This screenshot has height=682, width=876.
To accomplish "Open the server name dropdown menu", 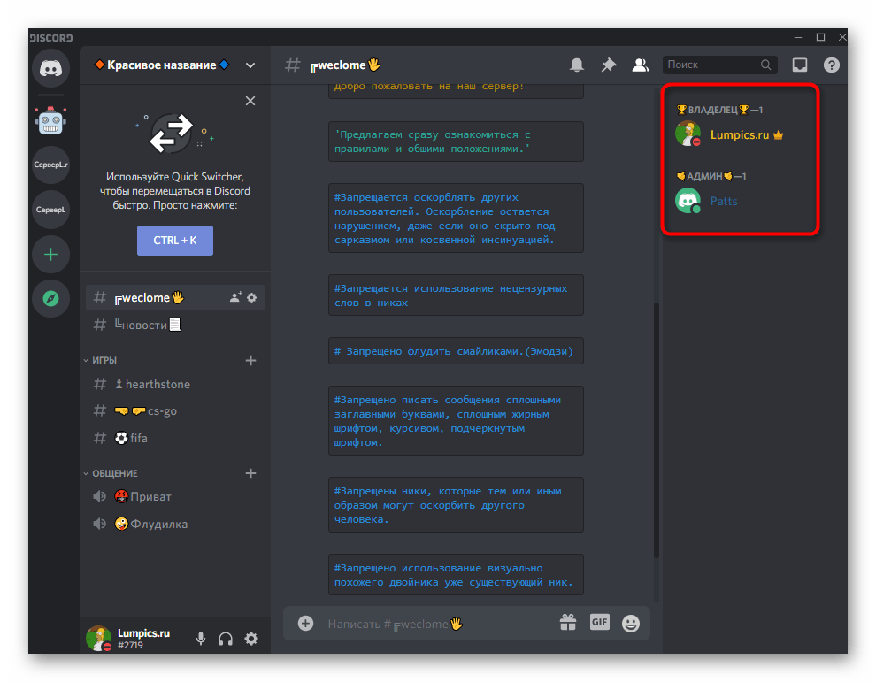I will tap(250, 65).
